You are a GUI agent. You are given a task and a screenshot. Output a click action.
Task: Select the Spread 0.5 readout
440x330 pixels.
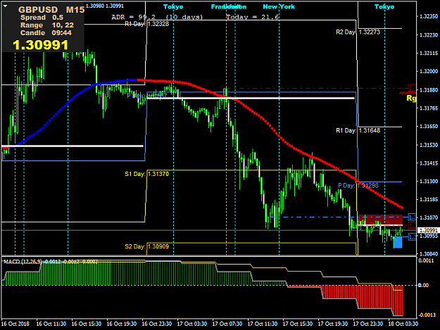pos(42,18)
